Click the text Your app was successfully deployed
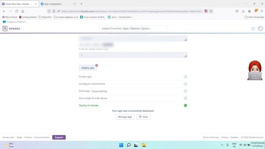Image resolution: width=265 pixels, height=149 pixels. pos(133,111)
